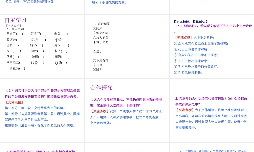Screen dimensions: 254x152
Task: Click 颓唐( ) in the 重点字词 list
Action: coord(38,57)
